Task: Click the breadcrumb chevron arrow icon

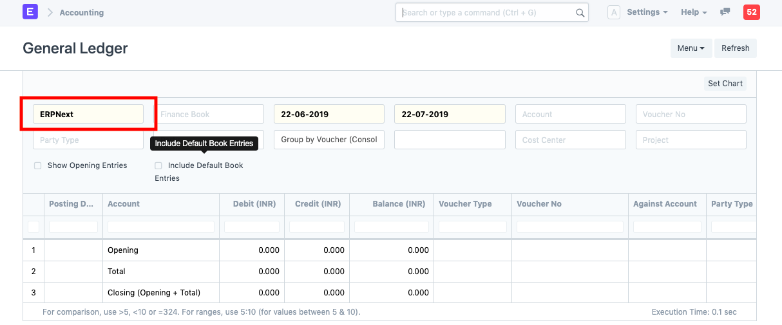Action: coord(50,12)
